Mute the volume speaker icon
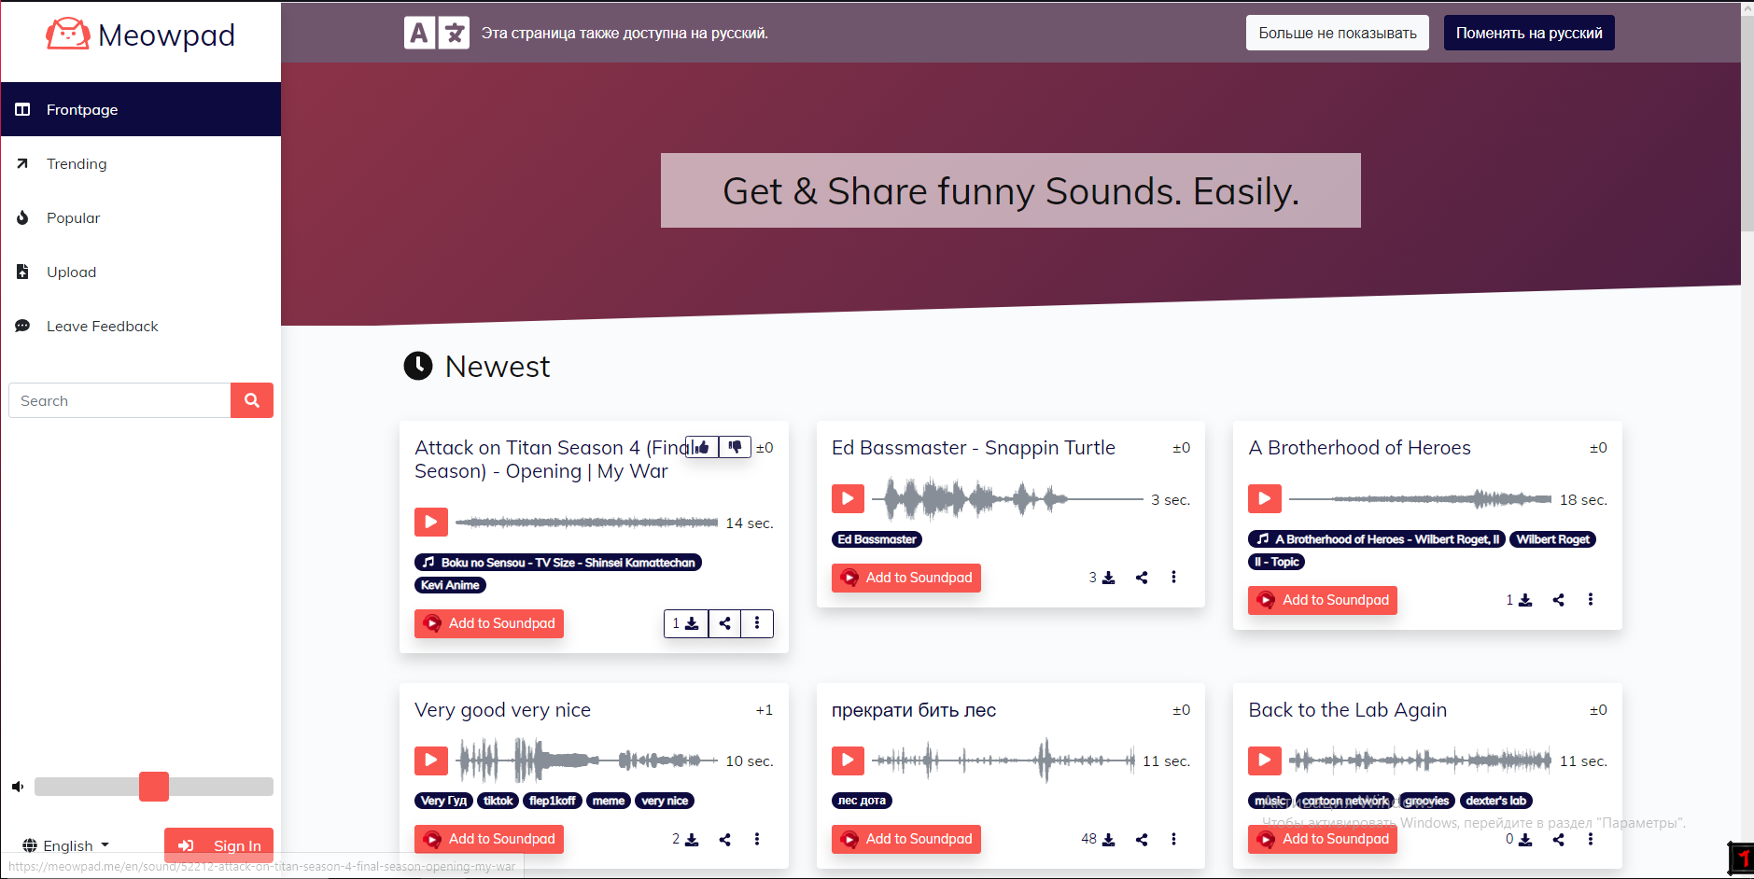Screen dimensions: 1754x879 coord(18,787)
